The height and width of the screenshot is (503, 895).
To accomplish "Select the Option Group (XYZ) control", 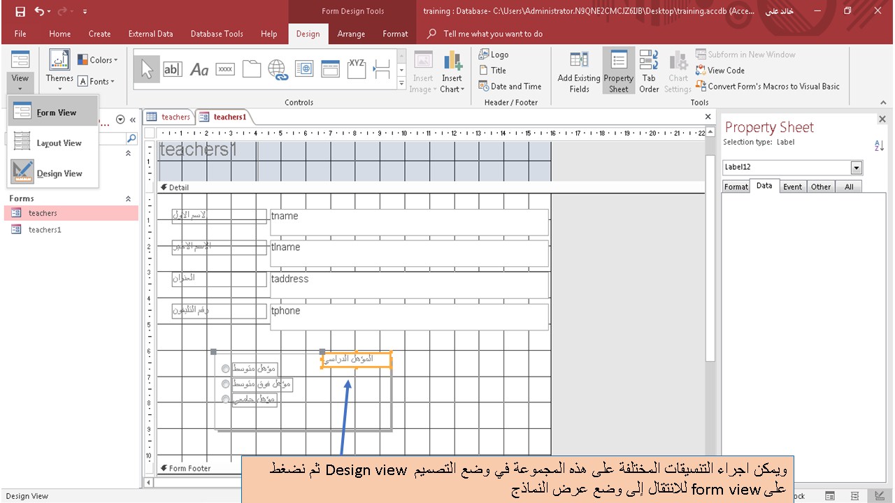I will [357, 68].
